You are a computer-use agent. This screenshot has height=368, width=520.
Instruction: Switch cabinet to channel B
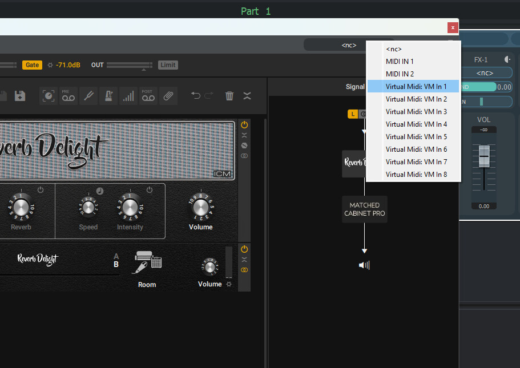[x=116, y=264]
